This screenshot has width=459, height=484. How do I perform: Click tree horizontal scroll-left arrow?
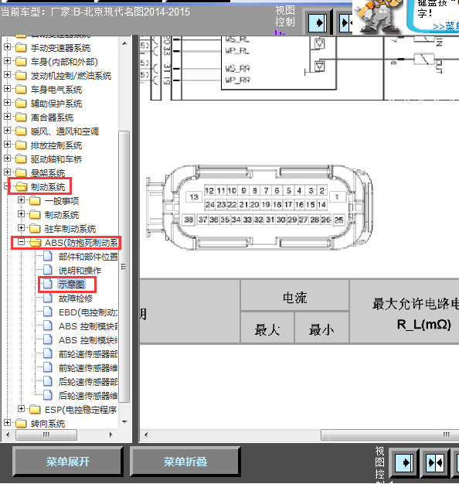(x=8, y=435)
